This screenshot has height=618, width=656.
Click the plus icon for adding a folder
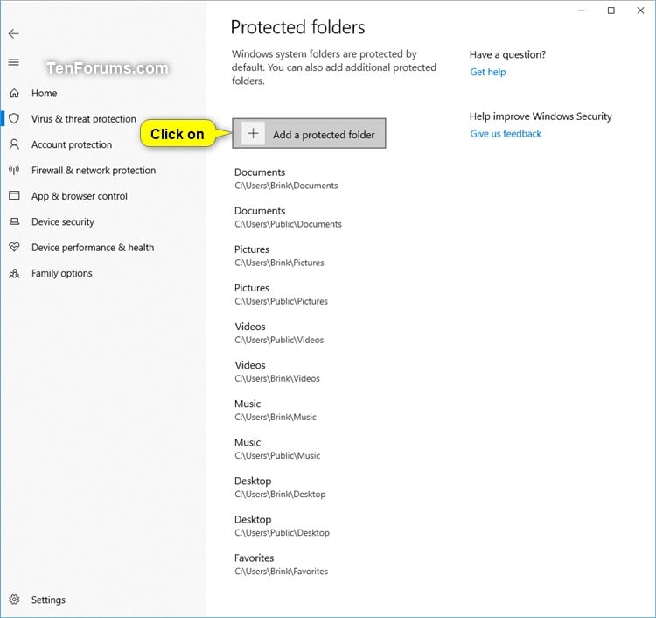coord(253,134)
